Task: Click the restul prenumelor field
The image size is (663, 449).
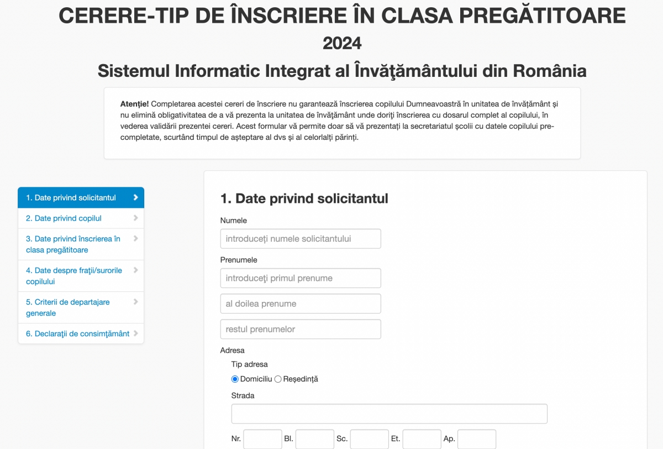Action: 301,329
